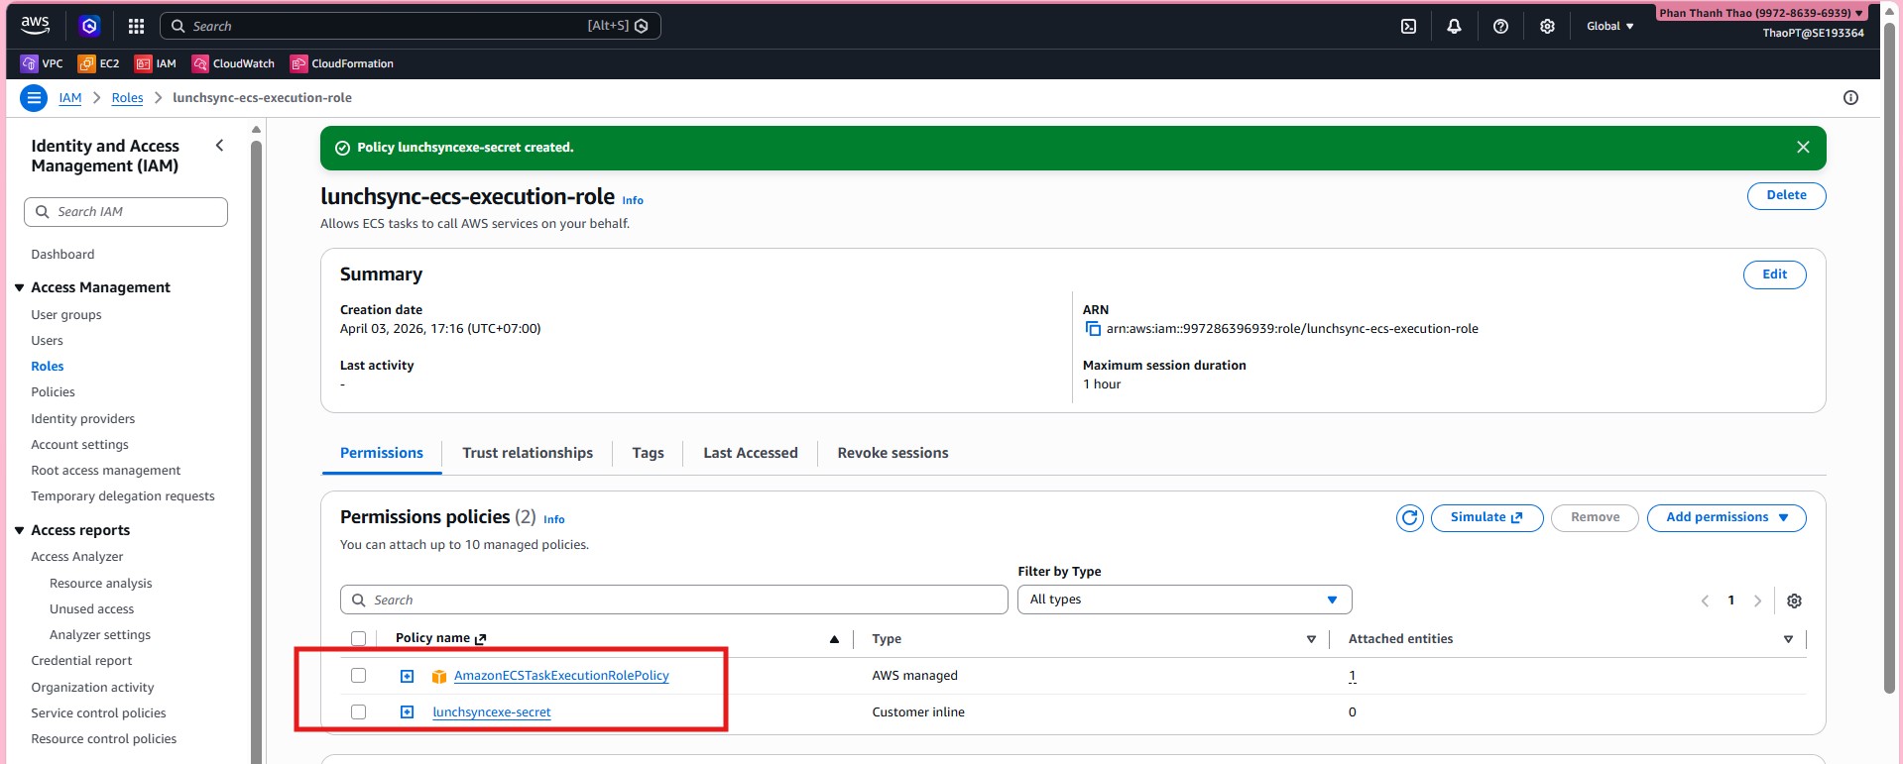This screenshot has width=1903, height=764.
Task: Check the lunchsyncexe-secret policy checkbox
Action: 359,712
